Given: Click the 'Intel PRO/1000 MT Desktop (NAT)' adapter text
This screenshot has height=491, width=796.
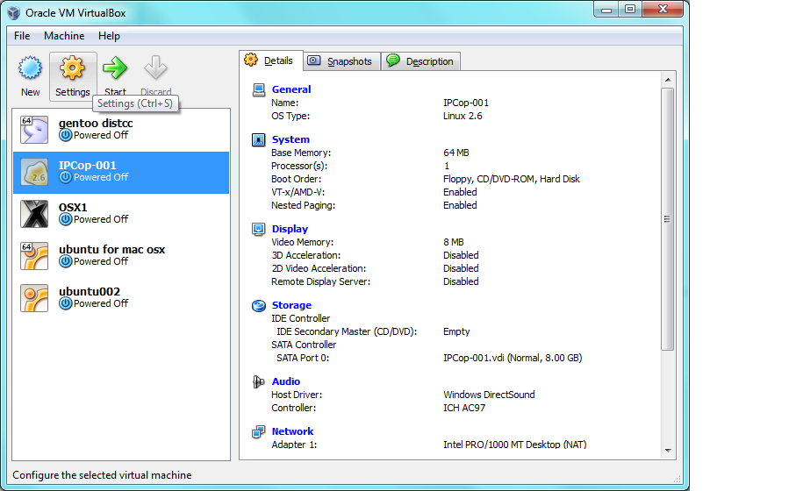Looking at the screenshot, I should (x=515, y=445).
